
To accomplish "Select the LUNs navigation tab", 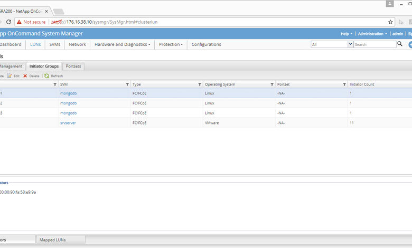I will click(x=35, y=44).
